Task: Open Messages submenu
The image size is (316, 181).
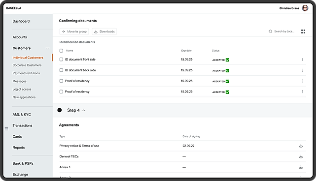Action: (x=19, y=81)
